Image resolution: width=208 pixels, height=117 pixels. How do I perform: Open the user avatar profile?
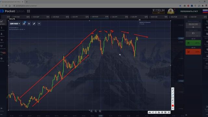(x=171, y=11)
